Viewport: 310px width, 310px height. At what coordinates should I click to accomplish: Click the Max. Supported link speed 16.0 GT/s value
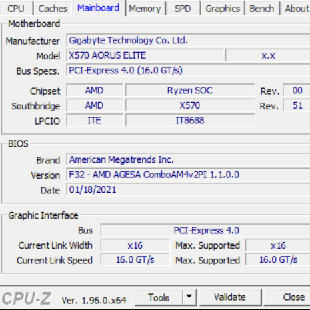tap(278, 259)
